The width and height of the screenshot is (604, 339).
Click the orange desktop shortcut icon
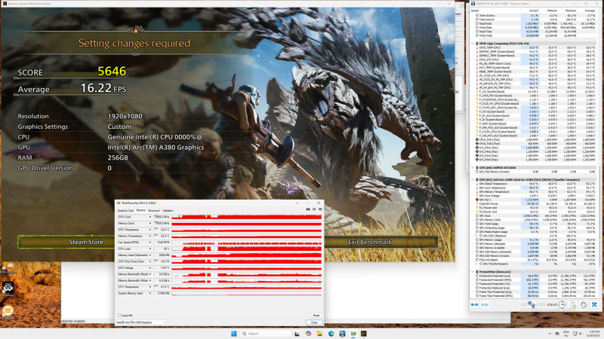pos(8,310)
